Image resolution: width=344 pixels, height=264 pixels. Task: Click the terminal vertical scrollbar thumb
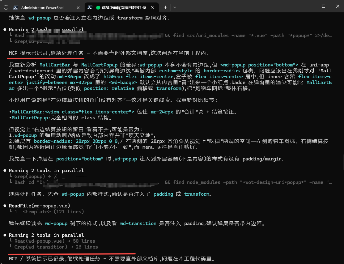click(x=343, y=162)
